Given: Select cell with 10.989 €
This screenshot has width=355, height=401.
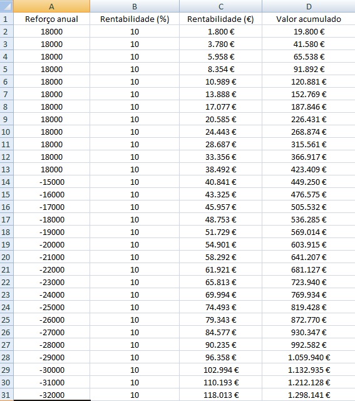Looking at the screenshot, I should pyautogui.click(x=220, y=81).
